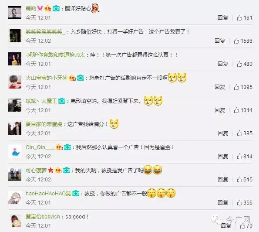Click camera badge next to 斌斌、大魔王
Image resolution: width=259 pixels, height=232 pixels.
point(62,101)
